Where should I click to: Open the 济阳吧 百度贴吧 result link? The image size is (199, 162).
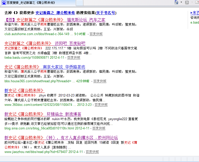(x=45, y=43)
